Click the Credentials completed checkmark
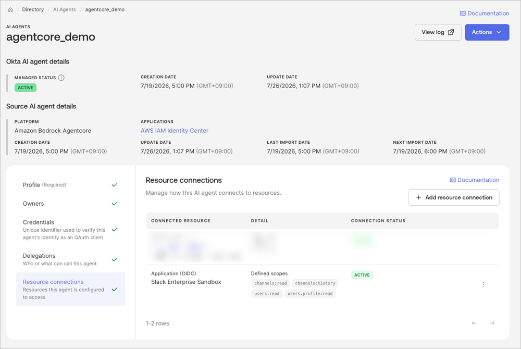 tap(115, 230)
